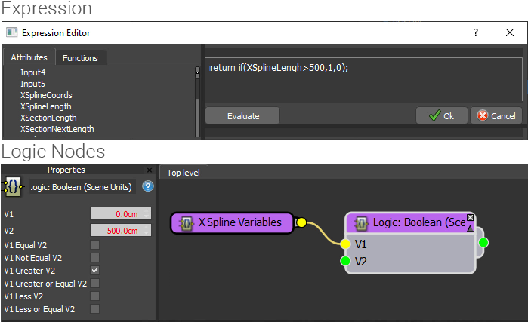Click the yellow V1 input port
Screen dimensions: 528x322
point(345,244)
